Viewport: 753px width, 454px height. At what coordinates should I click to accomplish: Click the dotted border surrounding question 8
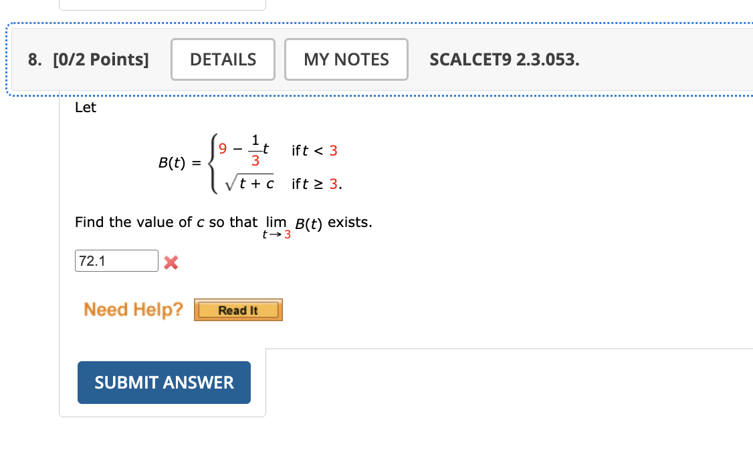[377, 25]
